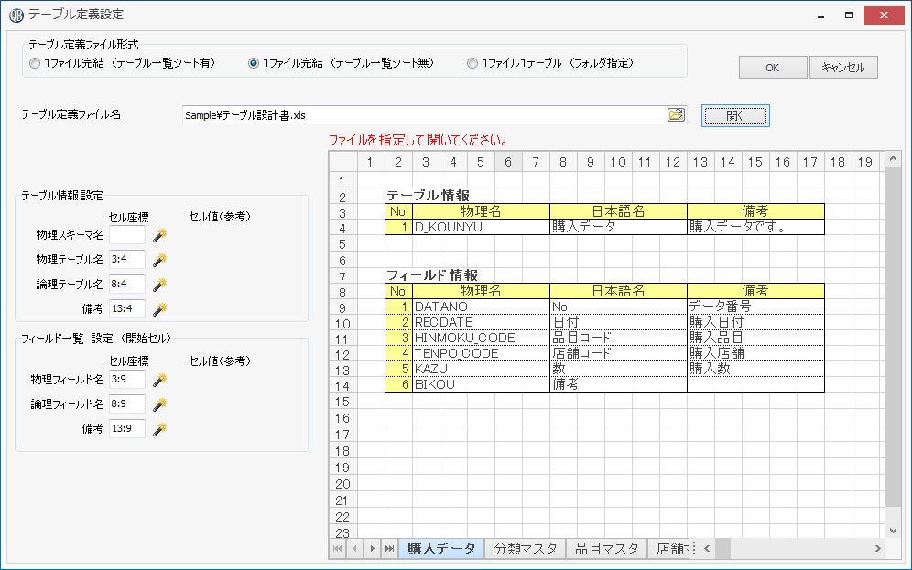Viewport: 912px width, 570px height.
Task: Select cell HINMOKU_CODE in the grid
Action: 481,339
